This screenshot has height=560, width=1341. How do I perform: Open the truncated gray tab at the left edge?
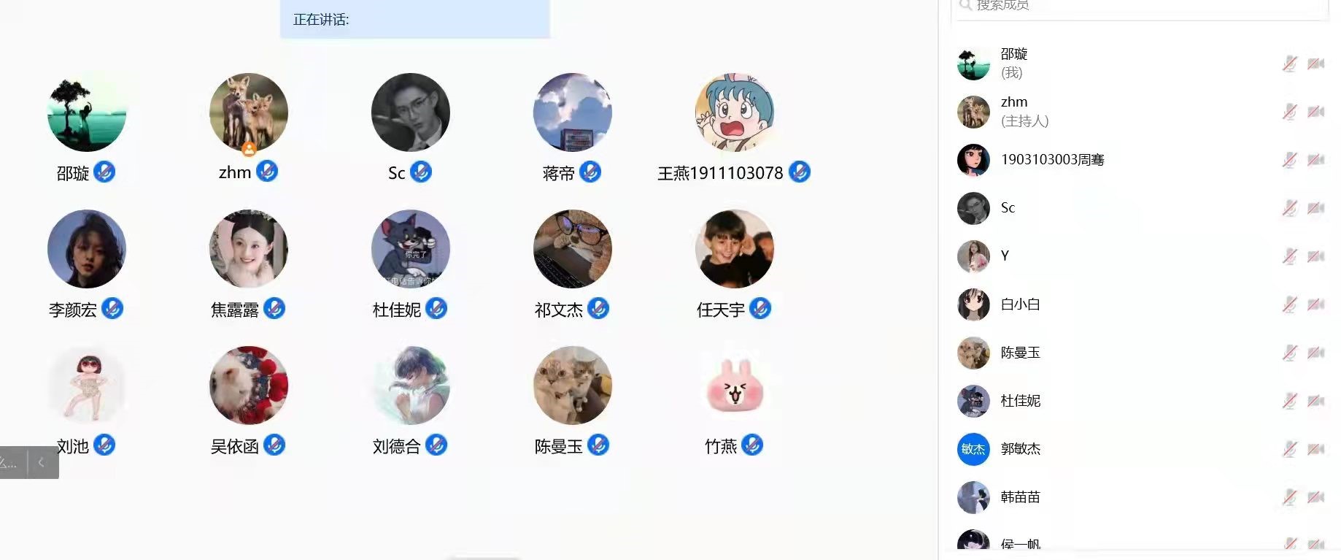coord(13,462)
